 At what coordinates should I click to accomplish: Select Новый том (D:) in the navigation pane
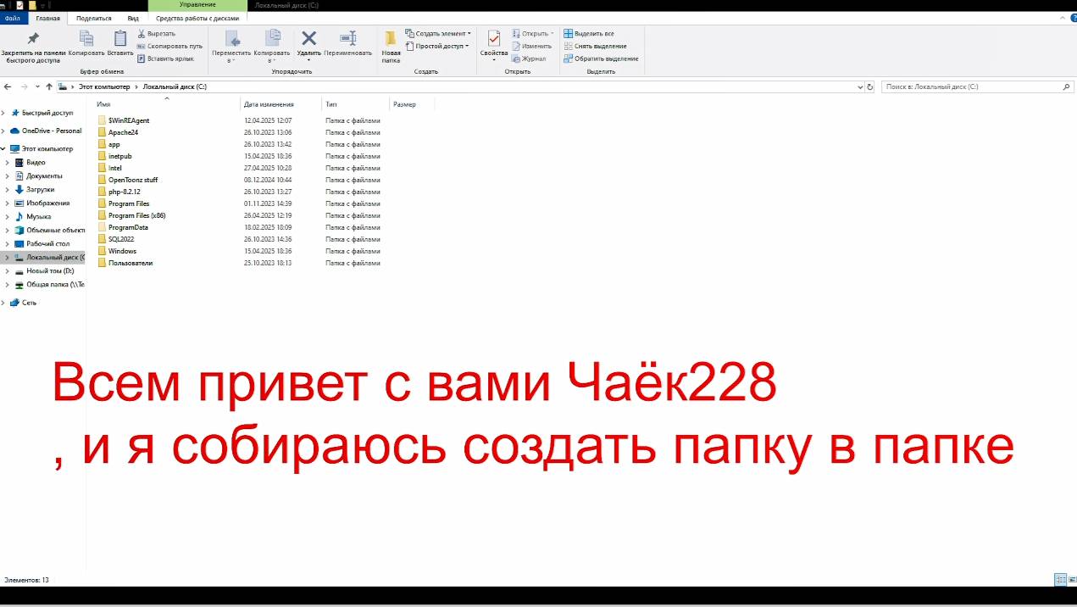[50, 270]
